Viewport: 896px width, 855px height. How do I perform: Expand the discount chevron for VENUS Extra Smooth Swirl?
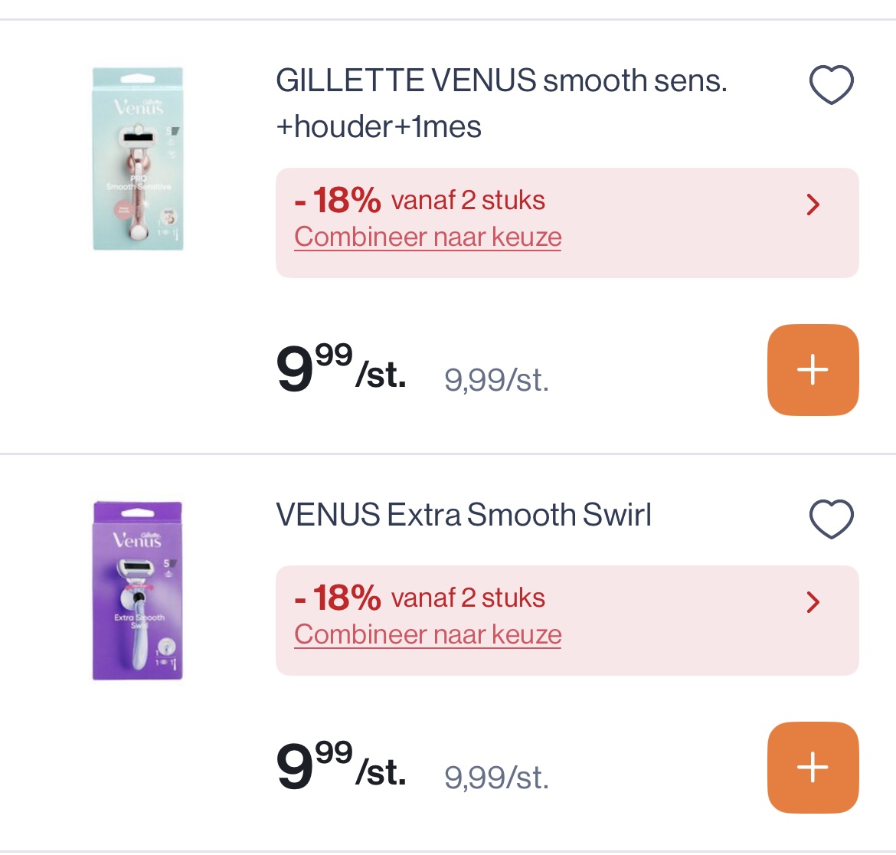click(813, 602)
